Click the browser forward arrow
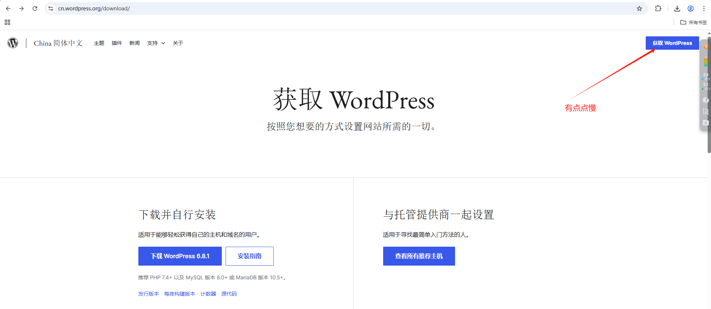 (x=22, y=9)
